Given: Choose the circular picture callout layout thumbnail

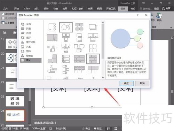Looking at the screenshot, I should tap(66, 27).
